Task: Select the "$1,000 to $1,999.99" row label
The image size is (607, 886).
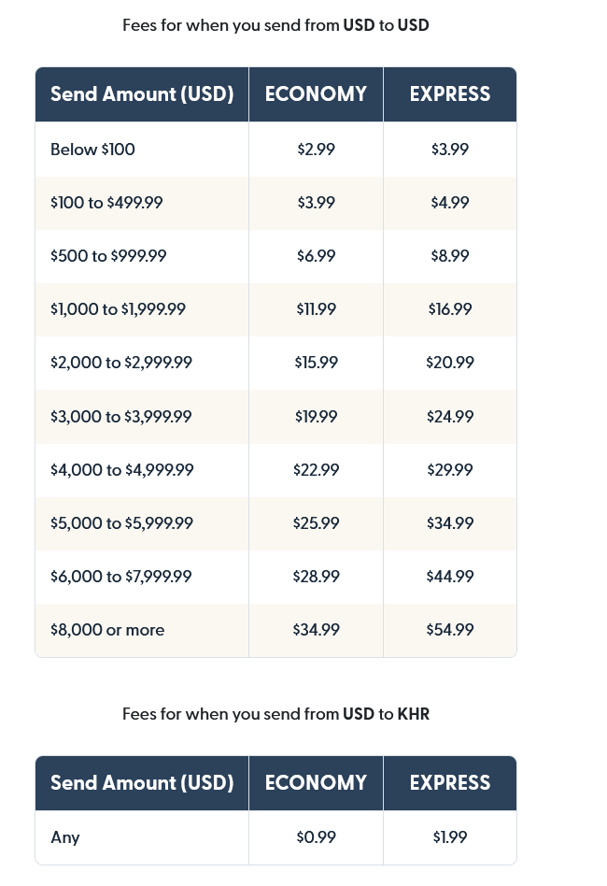Action: pyautogui.click(x=118, y=309)
